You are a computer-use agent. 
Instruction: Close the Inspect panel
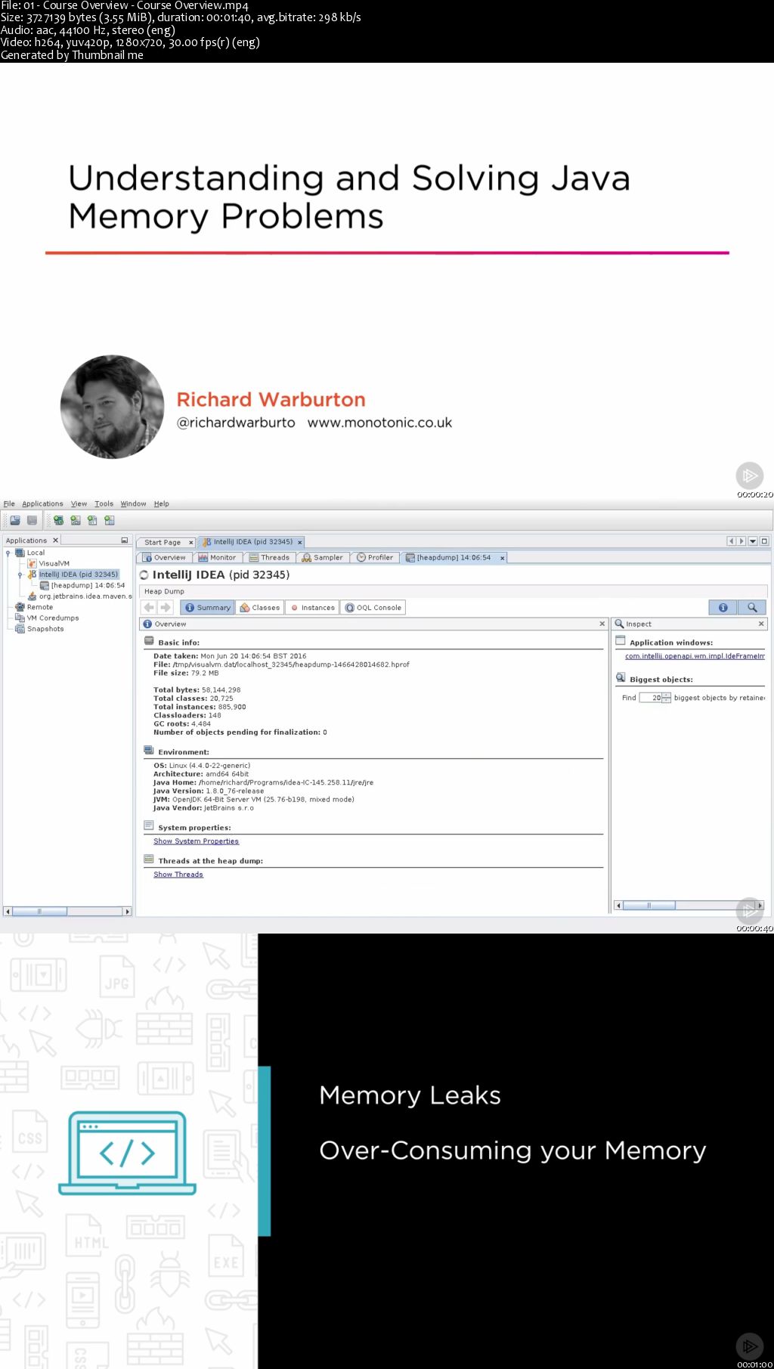click(761, 624)
